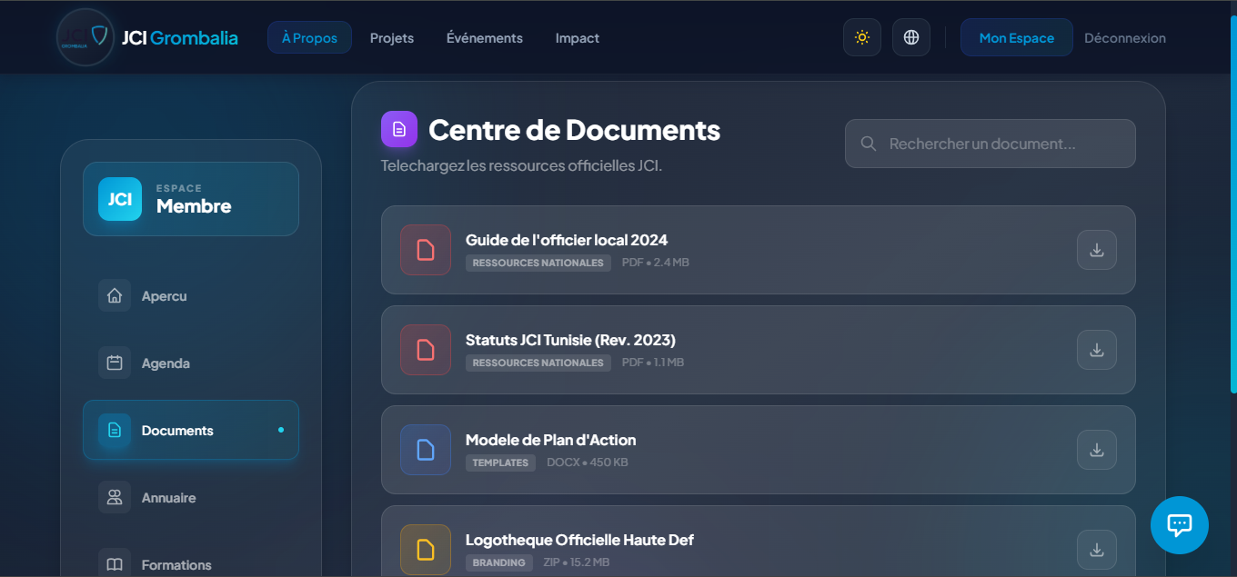
Task: Click red file icon of Guide de l'officier
Action: pos(426,250)
